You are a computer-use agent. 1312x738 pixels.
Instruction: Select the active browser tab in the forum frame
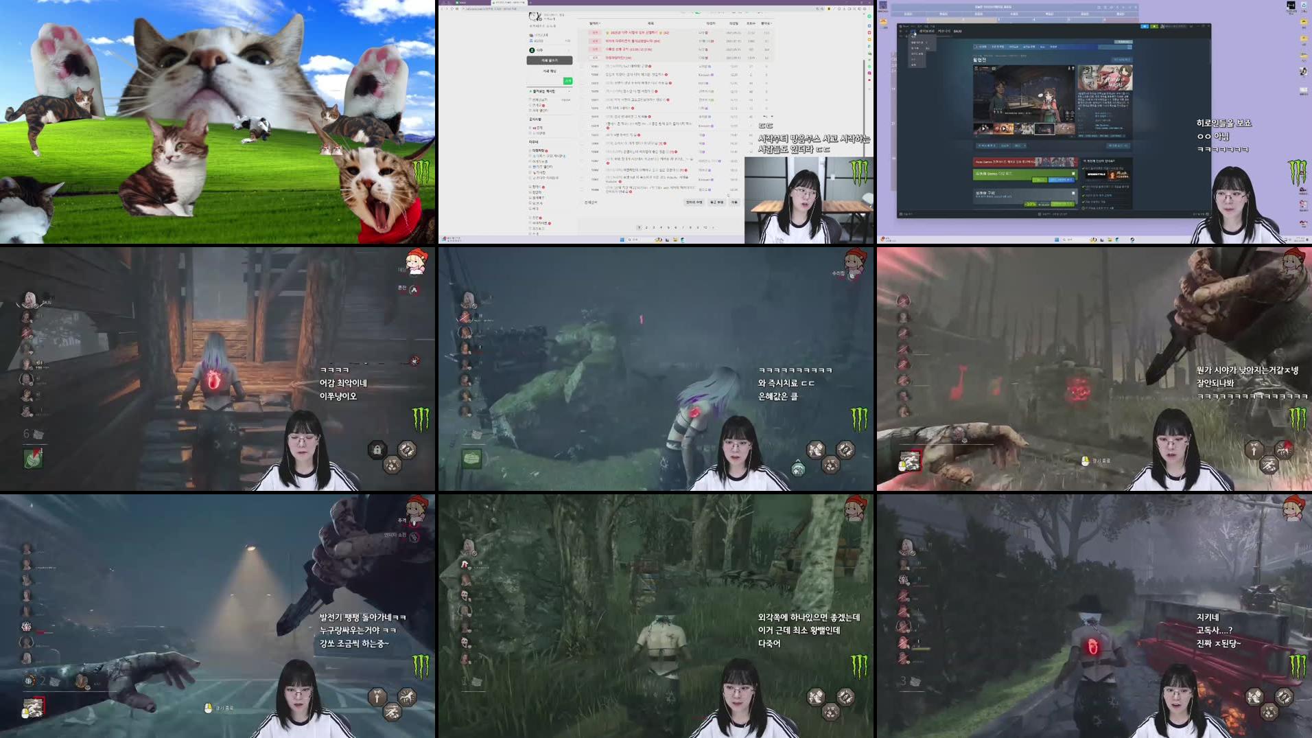click(x=509, y=3)
